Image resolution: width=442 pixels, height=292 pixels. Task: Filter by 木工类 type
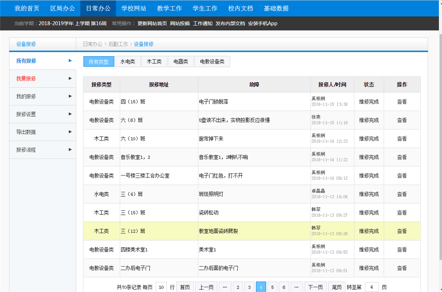(154, 61)
